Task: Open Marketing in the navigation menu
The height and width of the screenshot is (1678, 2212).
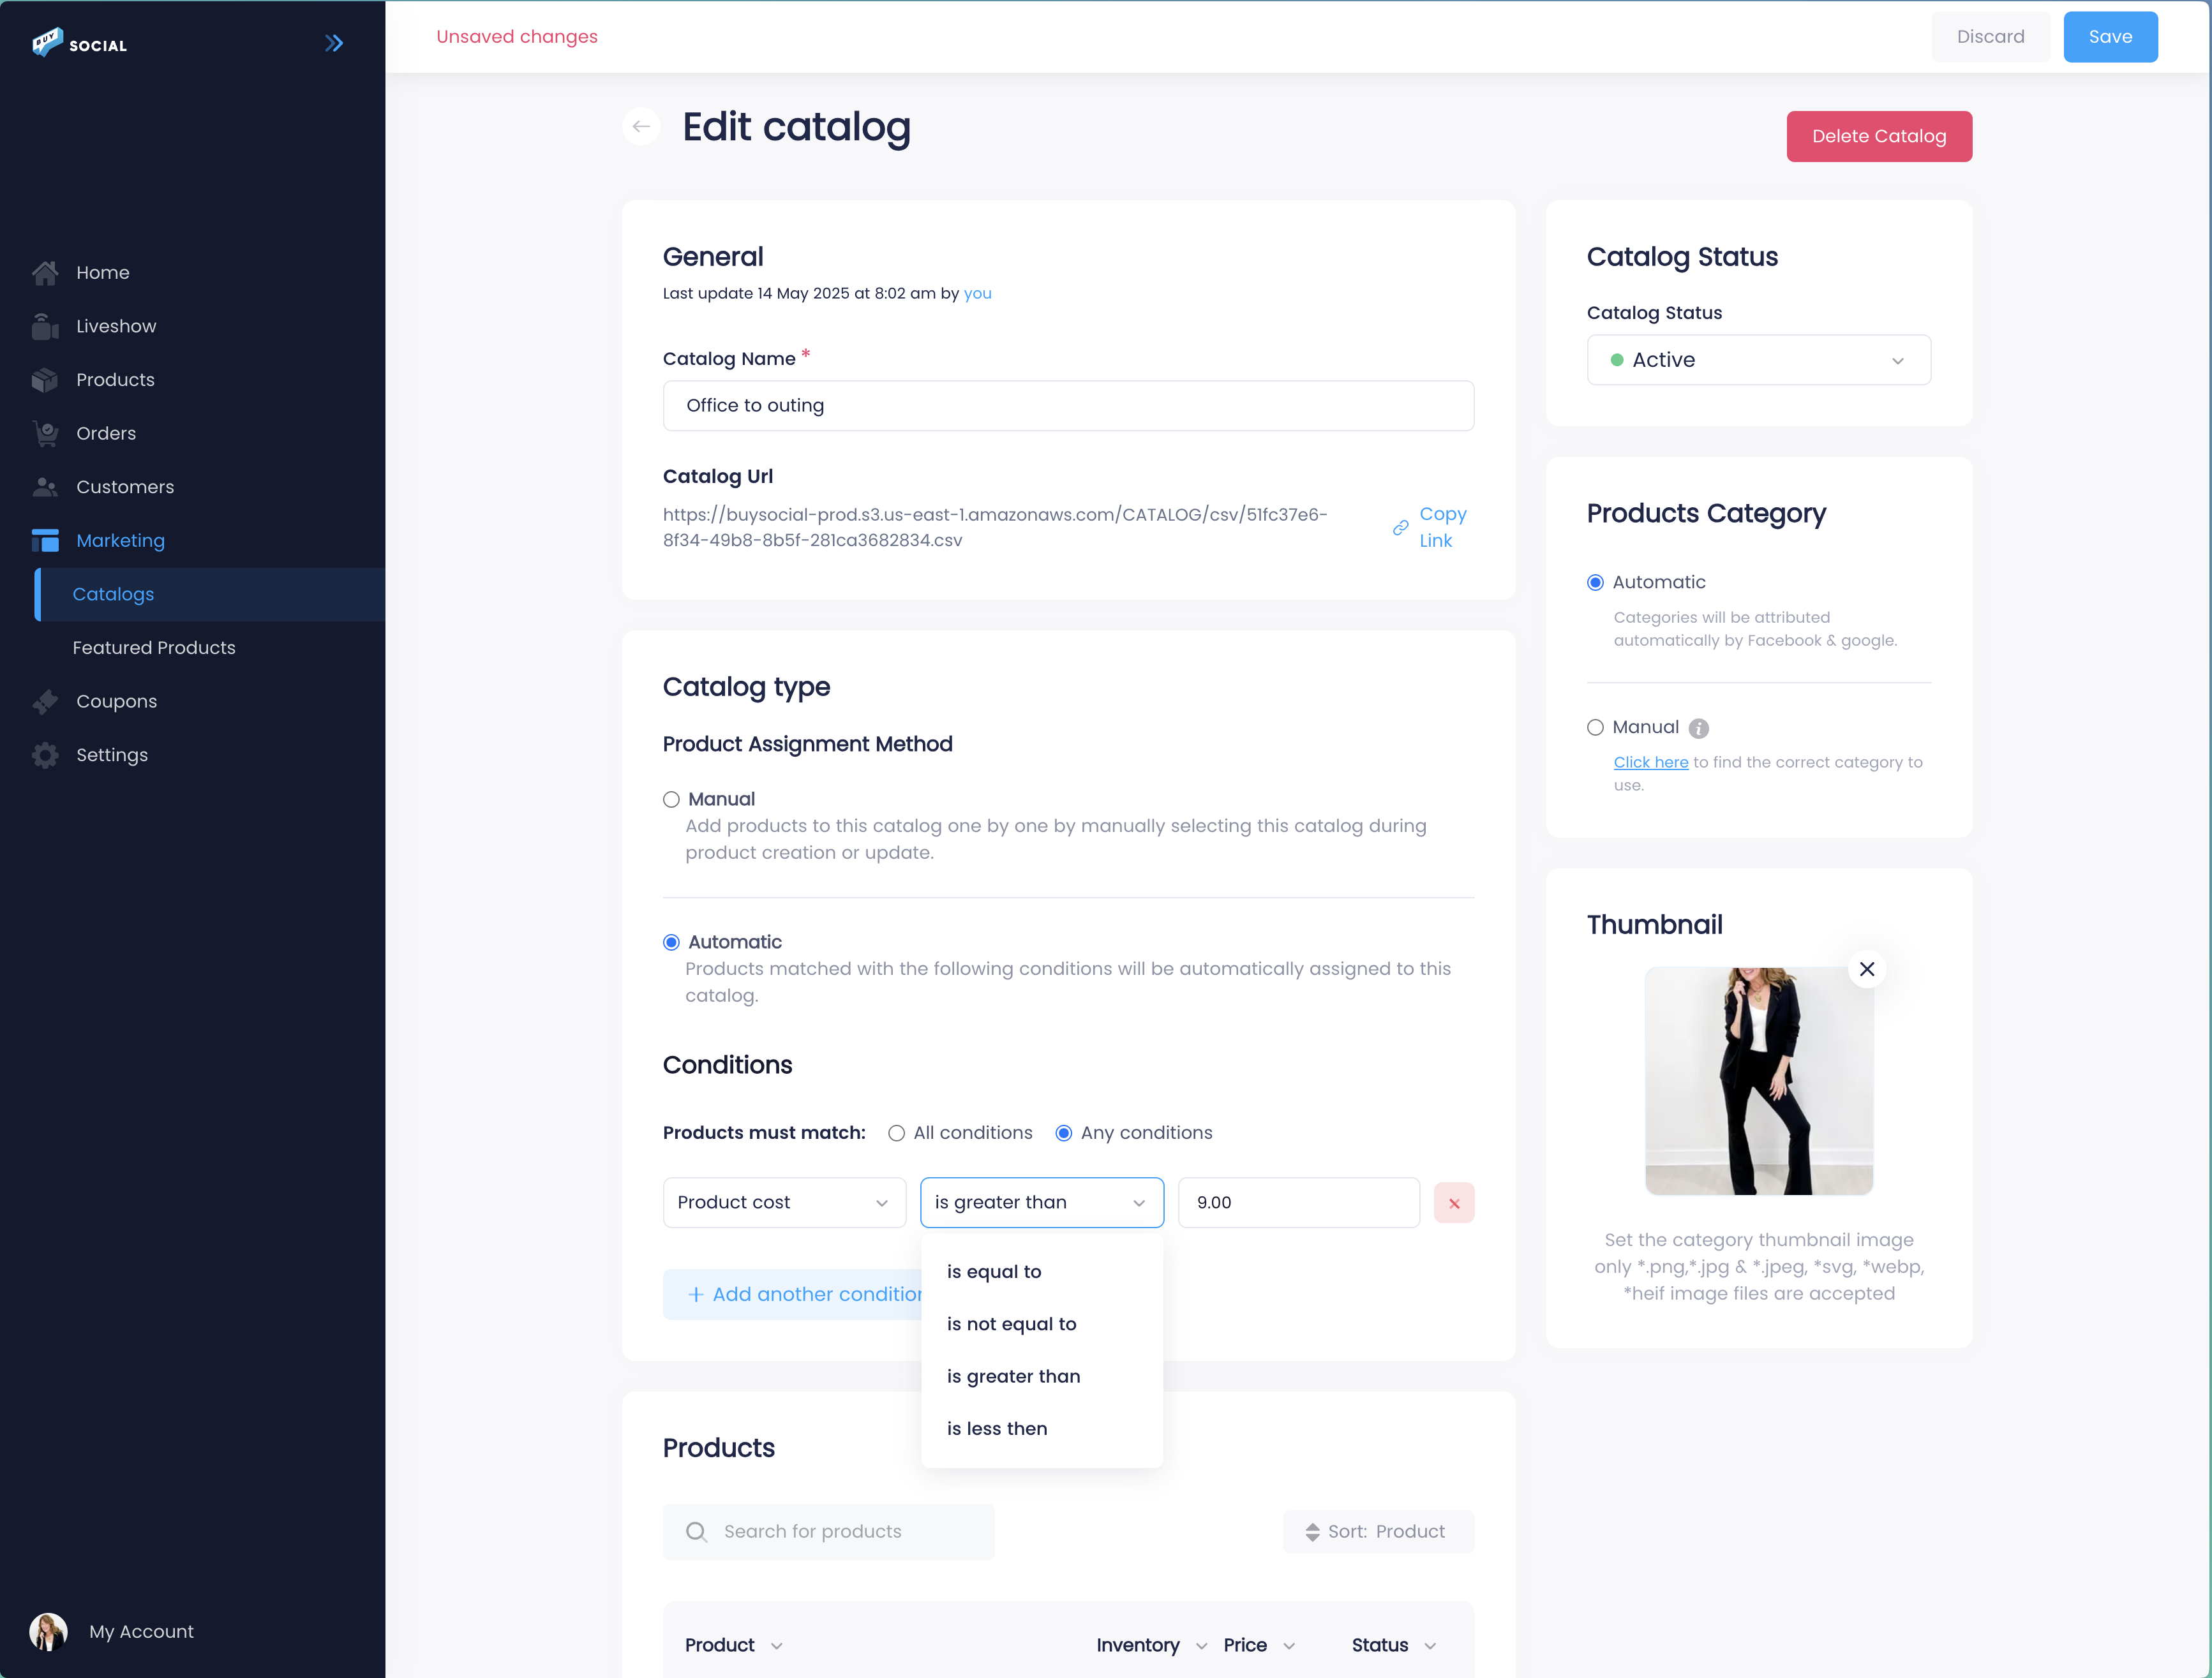Action: coord(120,540)
